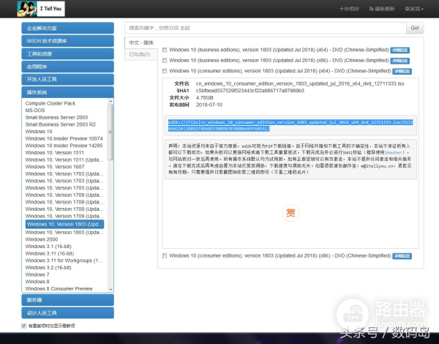Click 详细信息 badge on consumer x64 entry
This screenshot has width=439, height=344.
click(x=401, y=72)
